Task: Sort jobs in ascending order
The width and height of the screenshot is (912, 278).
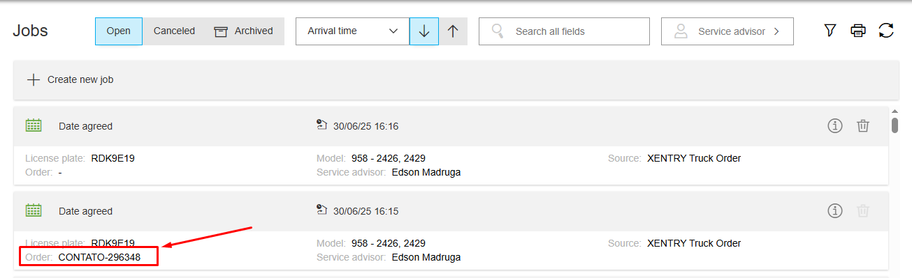Action: point(453,31)
